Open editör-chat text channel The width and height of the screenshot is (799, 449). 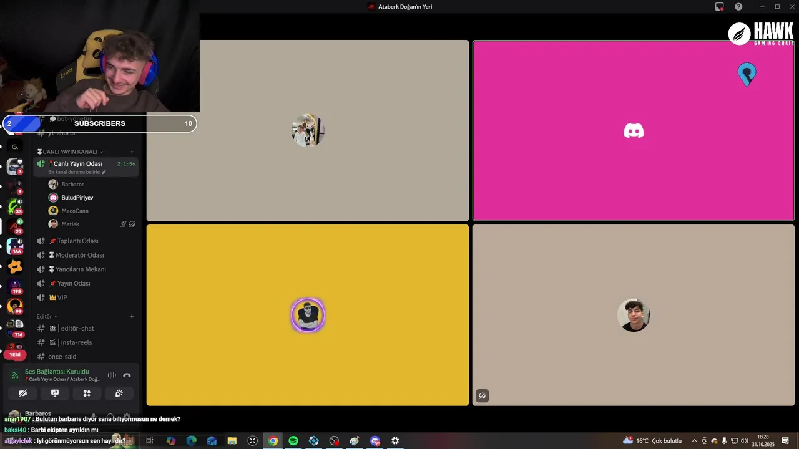click(87, 328)
